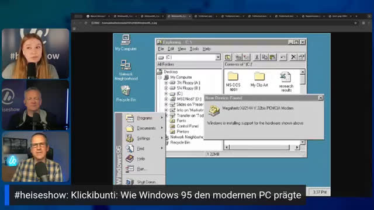
Task: Open the My Computer desktop icon
Action: coord(126,43)
